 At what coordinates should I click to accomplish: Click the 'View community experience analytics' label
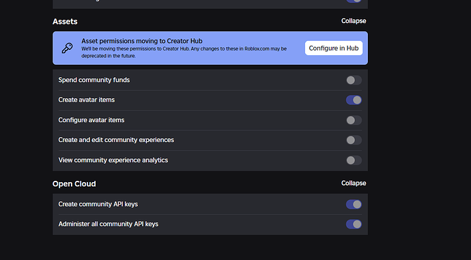coord(113,160)
